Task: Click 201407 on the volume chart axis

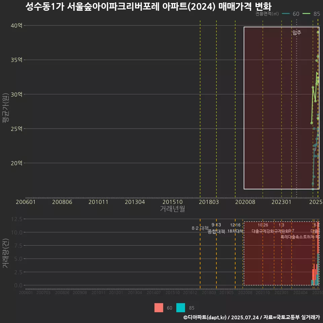Action: (154, 292)
